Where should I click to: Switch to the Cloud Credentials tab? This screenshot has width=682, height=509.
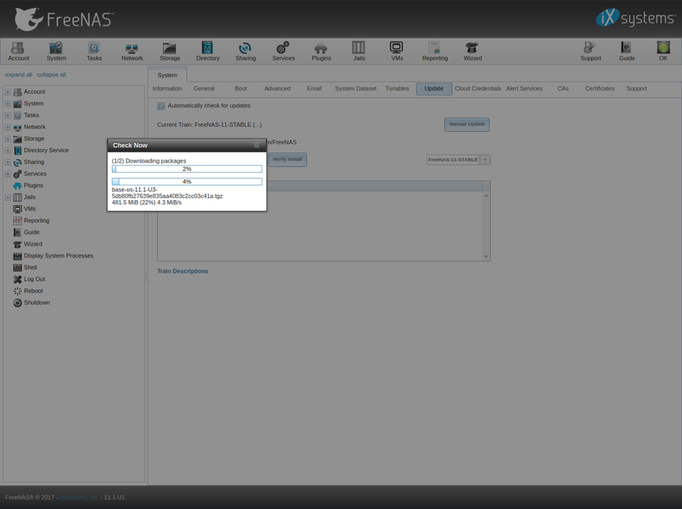point(478,89)
